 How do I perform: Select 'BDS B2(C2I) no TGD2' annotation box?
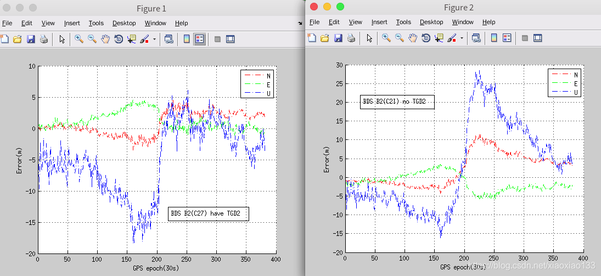click(x=397, y=102)
